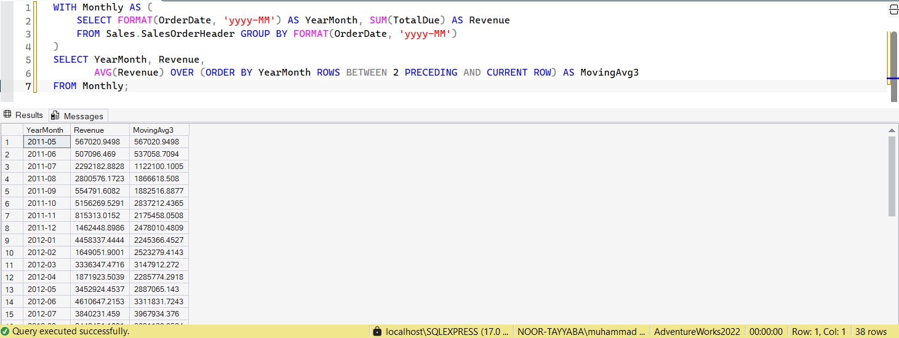Click the green success checkmark icon
This screenshot has width=899, height=338.
point(5,331)
